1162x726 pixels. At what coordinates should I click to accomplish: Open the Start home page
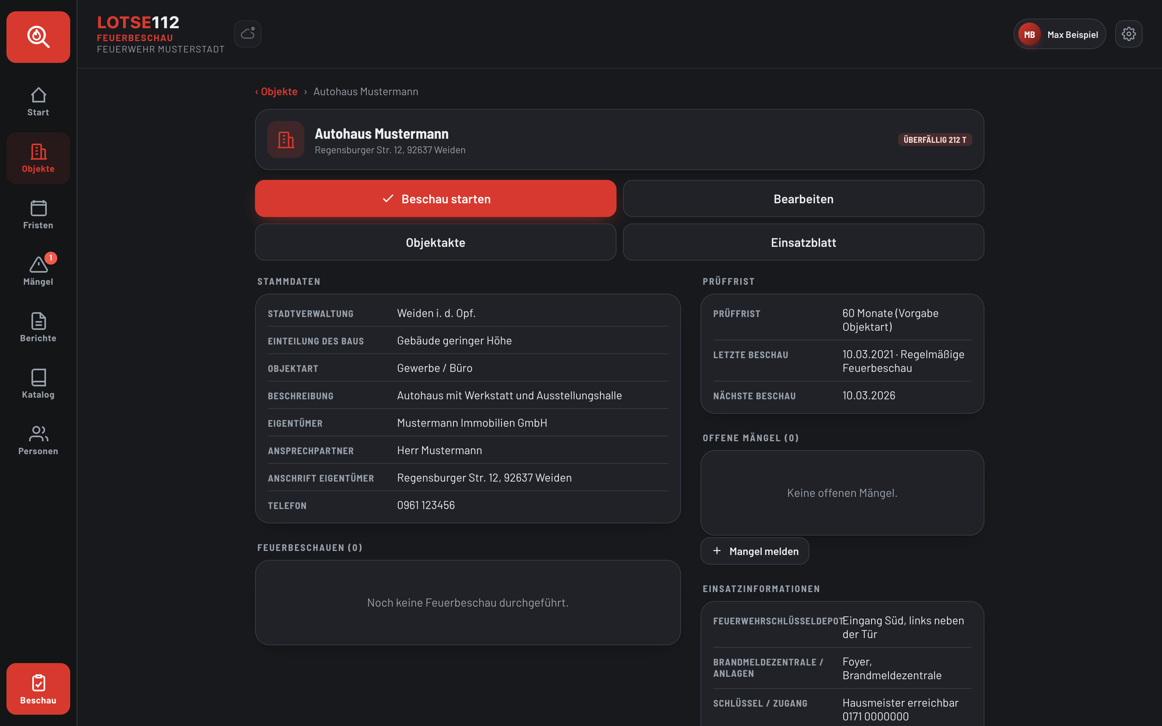(x=38, y=101)
